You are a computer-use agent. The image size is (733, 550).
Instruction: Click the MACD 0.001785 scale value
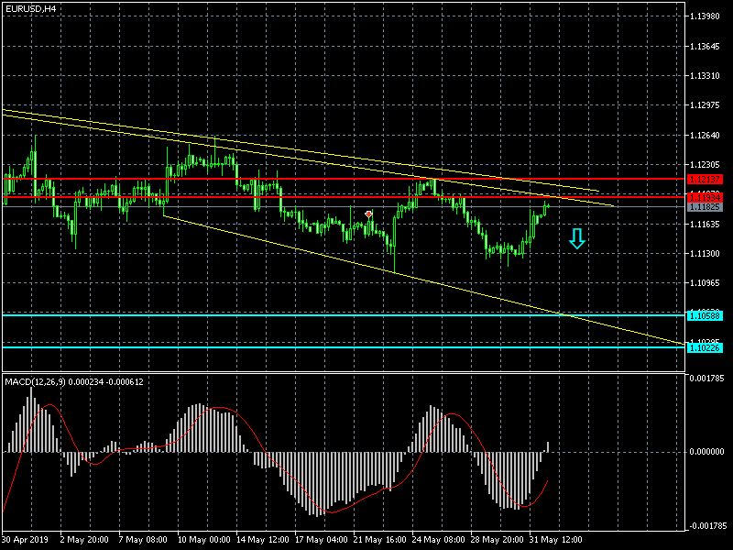706,378
